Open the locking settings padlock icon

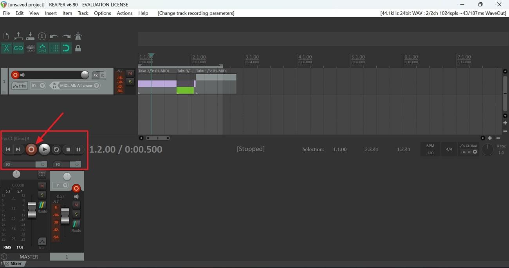(78, 48)
